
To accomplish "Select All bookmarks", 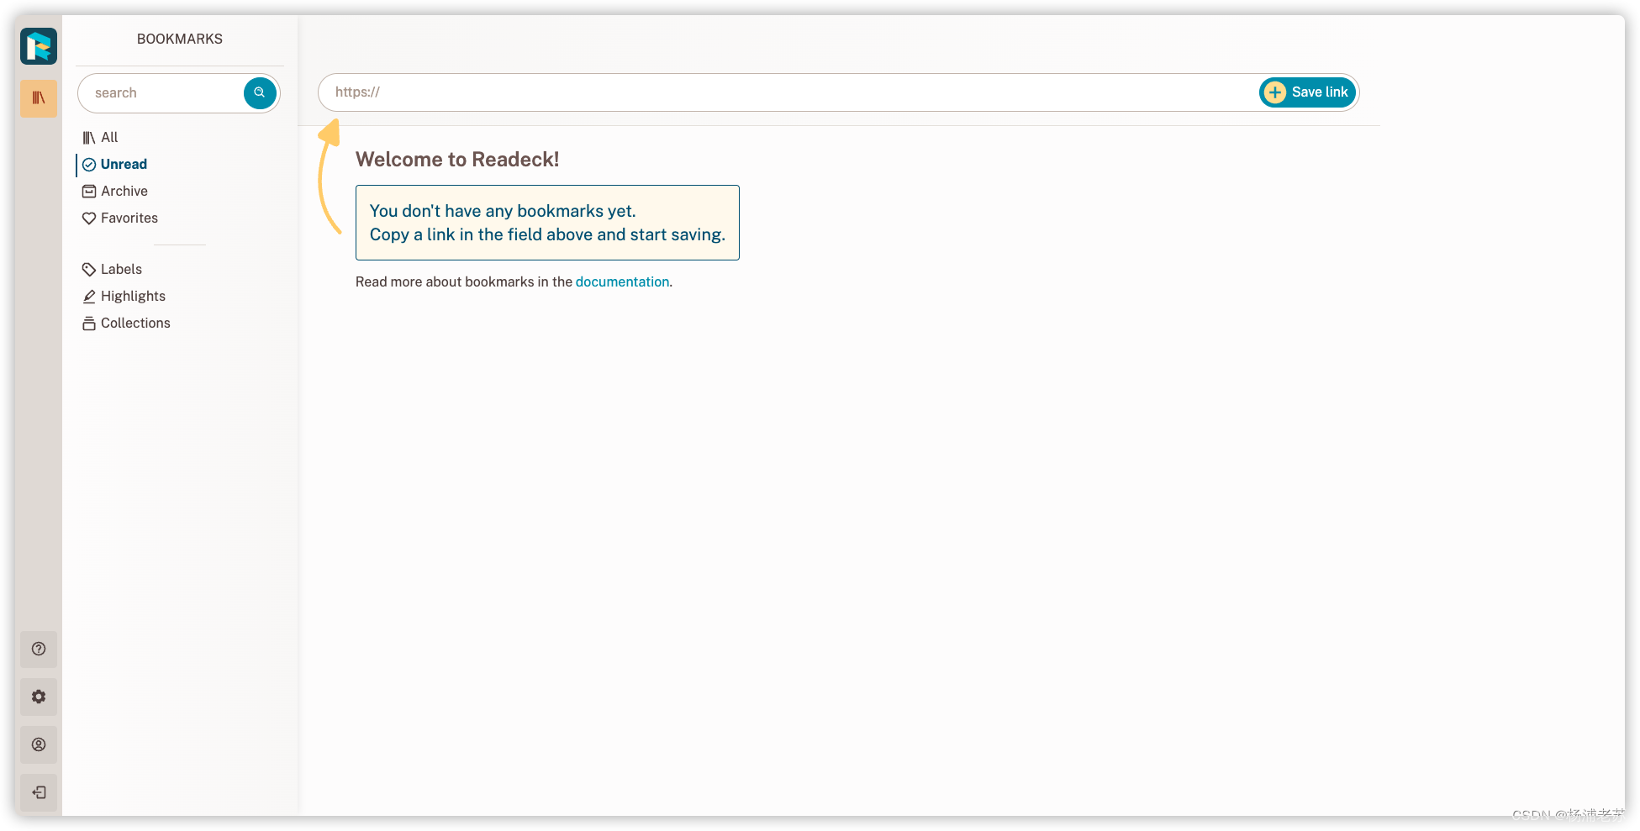I will click(x=100, y=137).
